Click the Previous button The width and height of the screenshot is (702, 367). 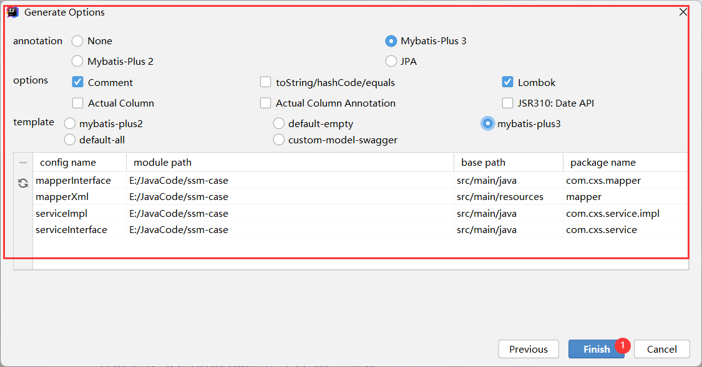click(529, 349)
